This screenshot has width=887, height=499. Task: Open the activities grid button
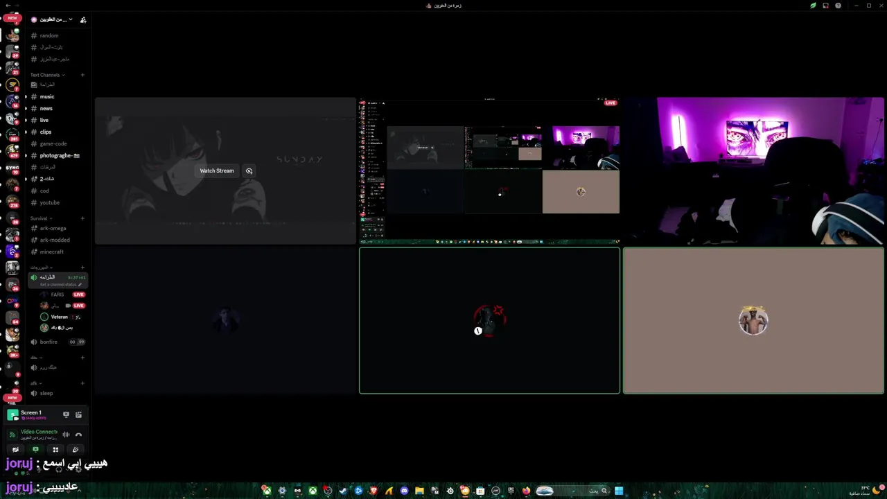[55, 450]
